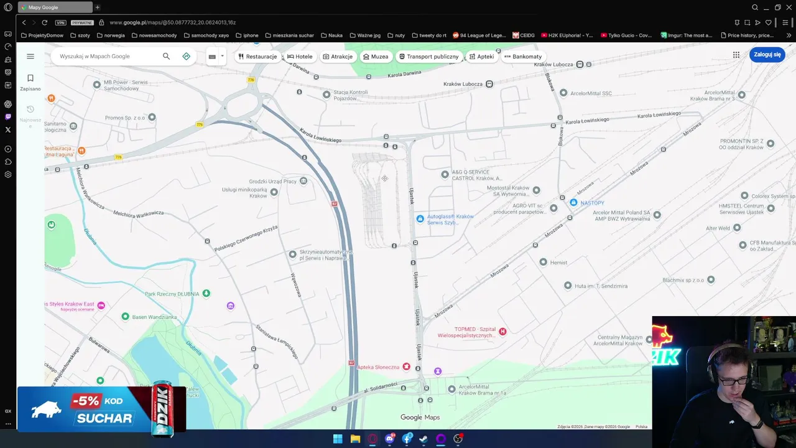Filter map by Restauracje

click(x=257, y=56)
